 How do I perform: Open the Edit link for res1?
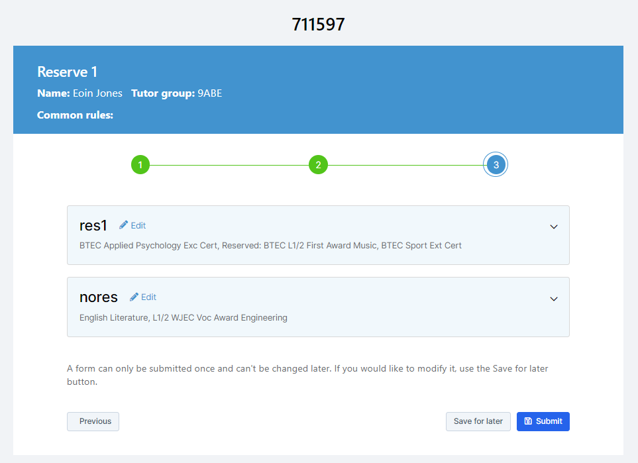coord(133,225)
